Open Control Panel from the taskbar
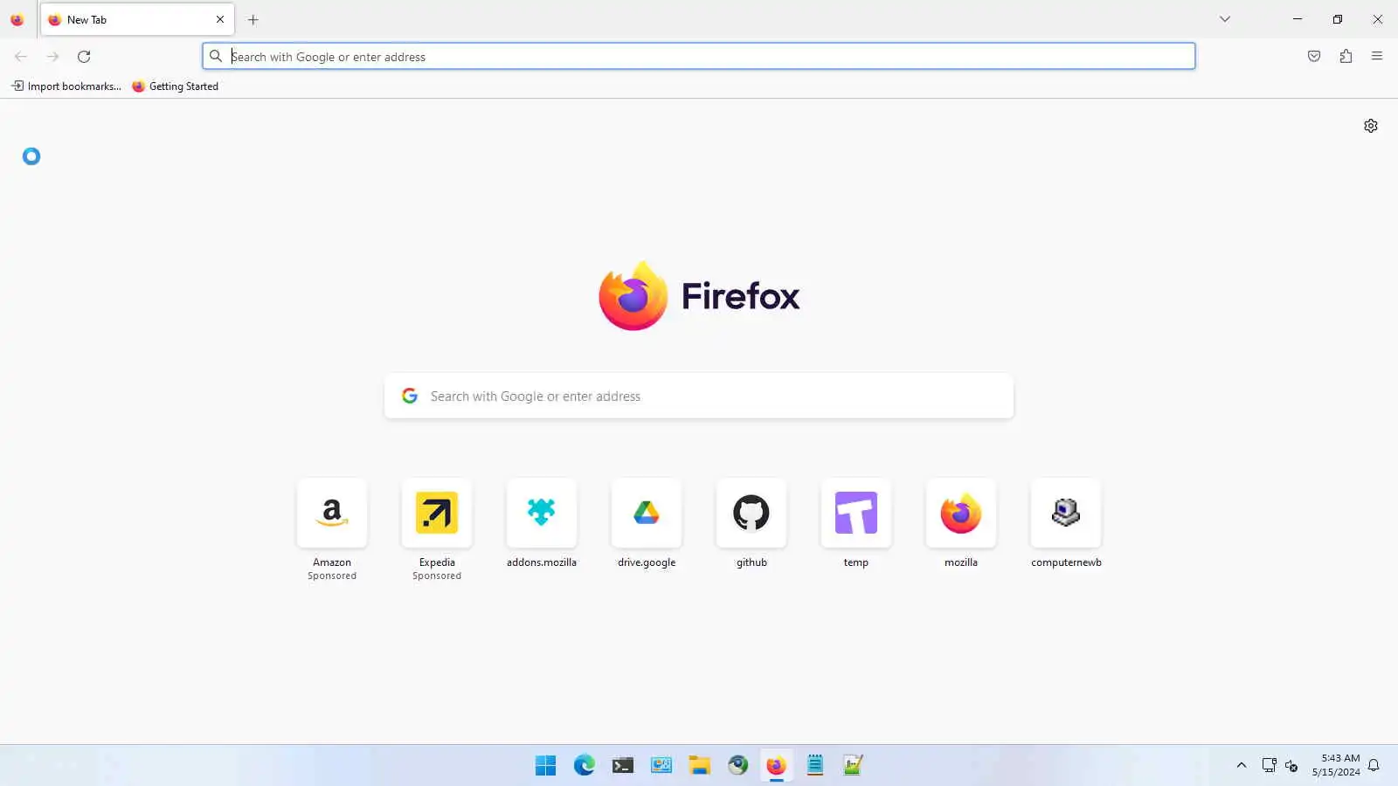 pos(661,766)
